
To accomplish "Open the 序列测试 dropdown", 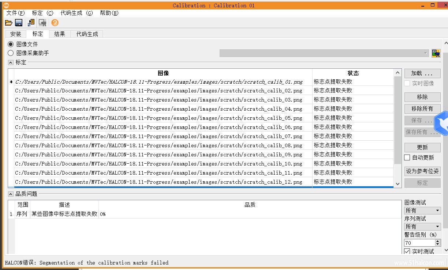I will pyautogui.click(x=422, y=227).
